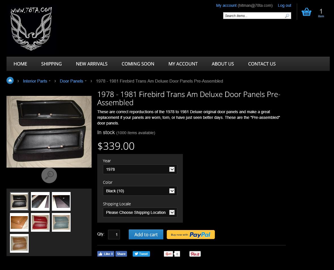The height and width of the screenshot is (270, 334).
Task: Expand the Door Panels breadcrumb arrow
Action: (86, 81)
